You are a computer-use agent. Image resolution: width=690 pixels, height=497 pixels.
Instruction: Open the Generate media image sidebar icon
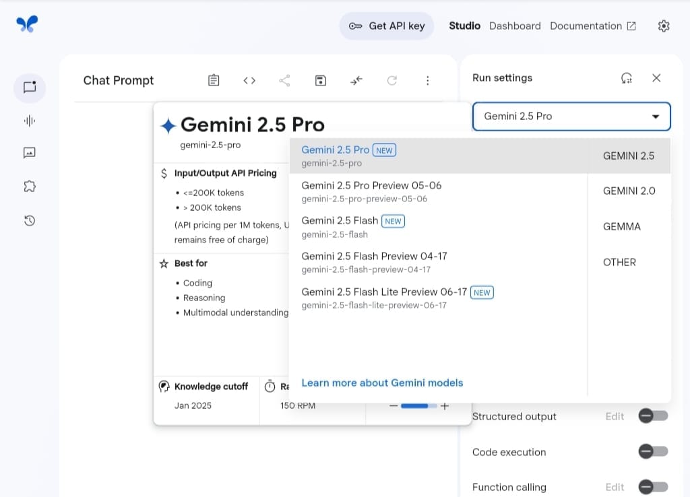pyautogui.click(x=30, y=153)
